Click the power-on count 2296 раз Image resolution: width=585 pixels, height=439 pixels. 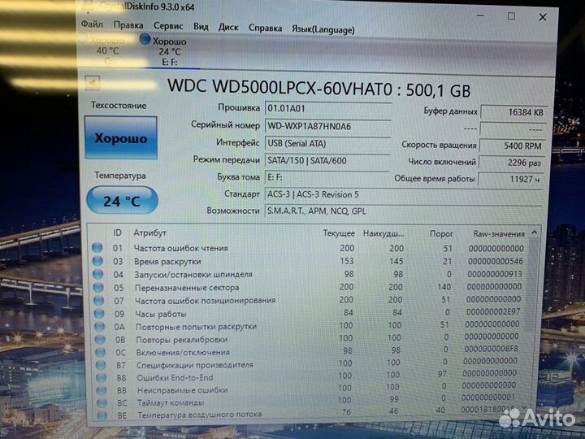click(x=512, y=163)
